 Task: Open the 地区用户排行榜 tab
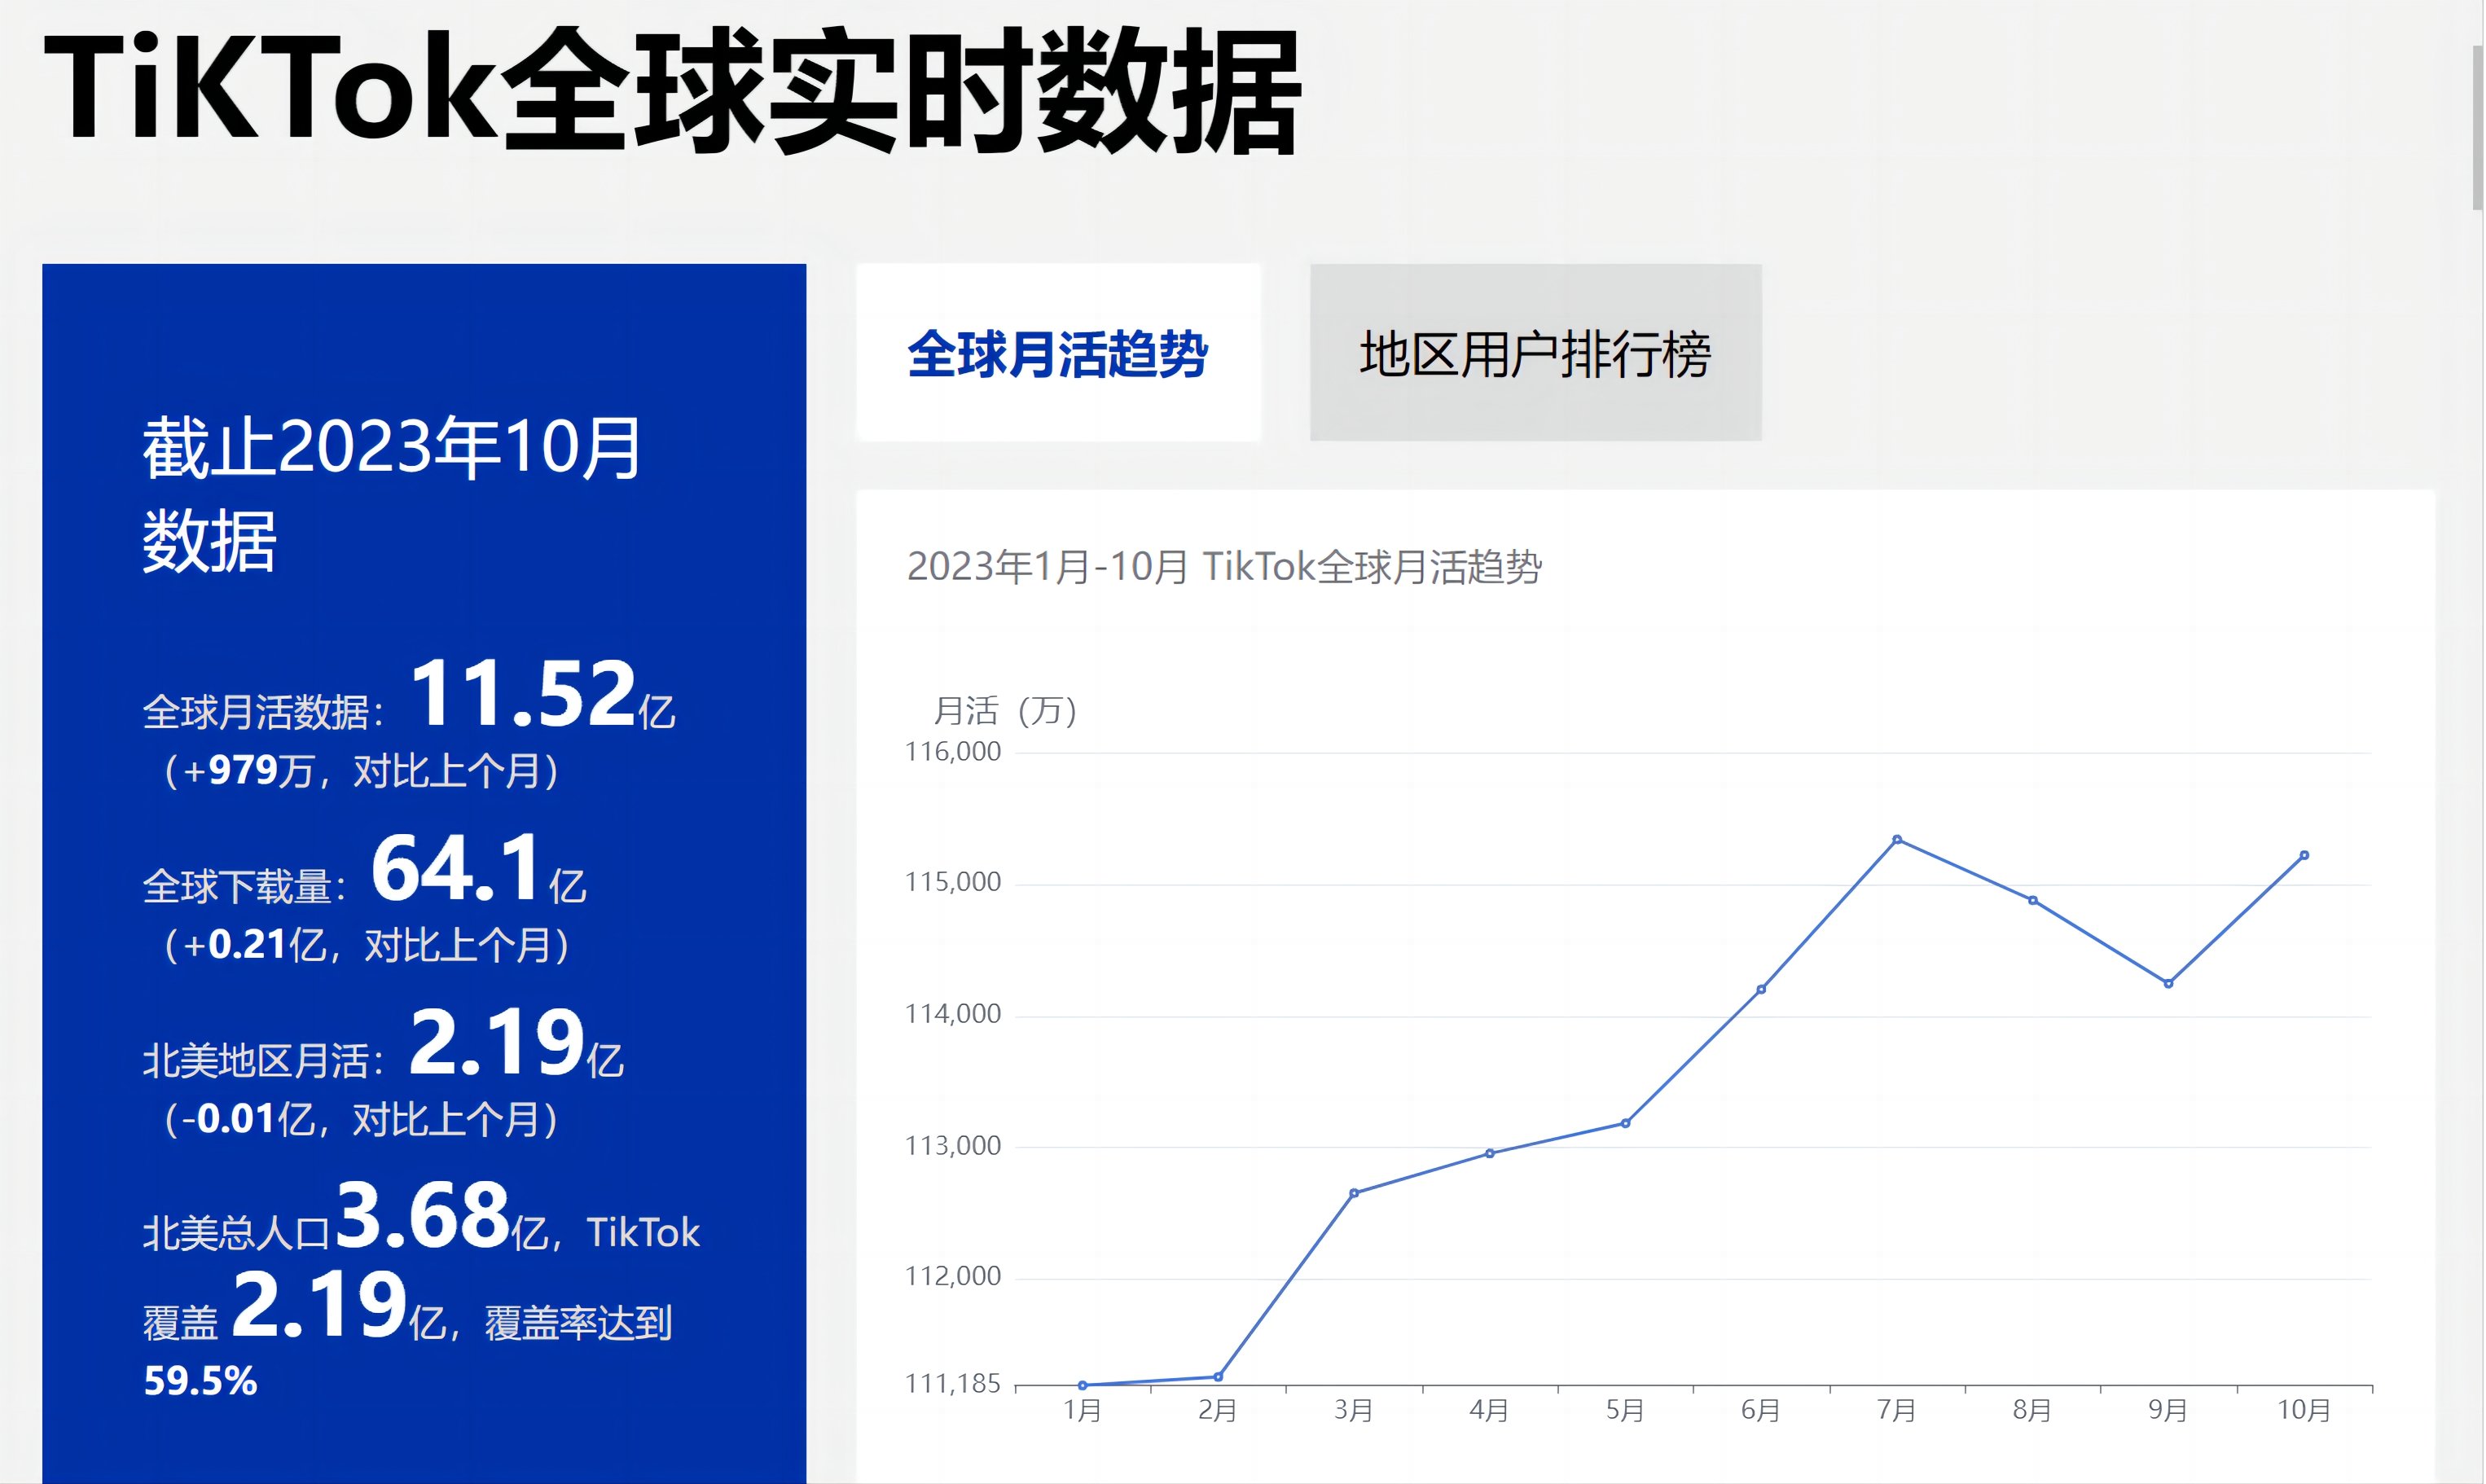coord(1535,353)
